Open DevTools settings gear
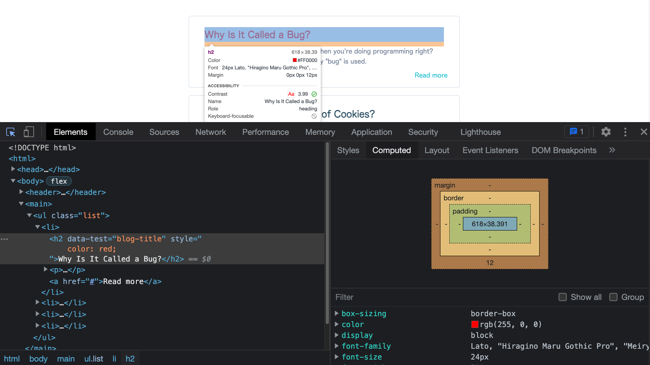Image resolution: width=650 pixels, height=365 pixels. (606, 132)
